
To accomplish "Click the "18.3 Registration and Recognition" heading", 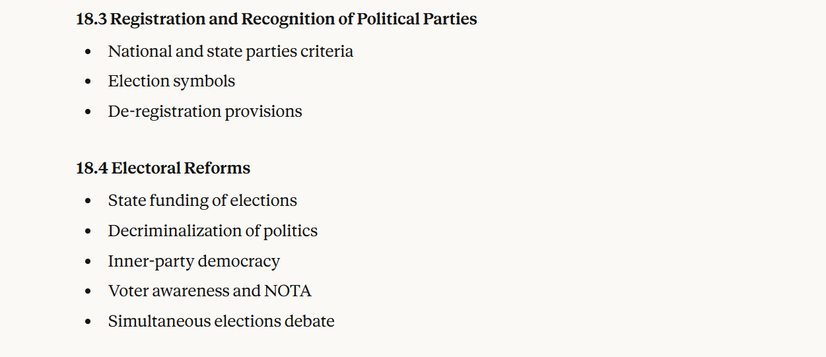I will [x=276, y=19].
